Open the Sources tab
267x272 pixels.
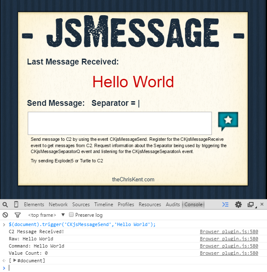(81, 205)
